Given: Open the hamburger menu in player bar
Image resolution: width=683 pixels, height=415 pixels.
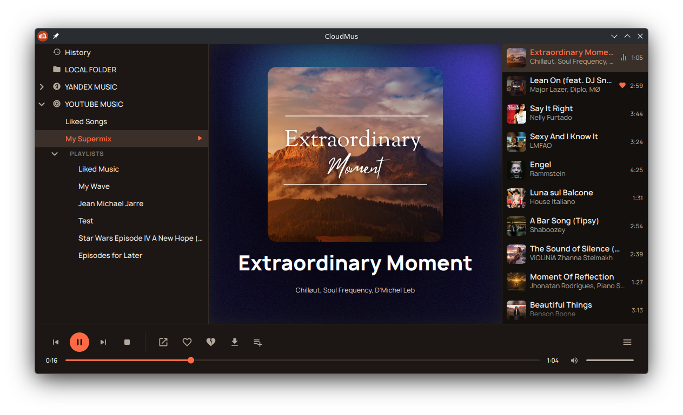Looking at the screenshot, I should (x=627, y=342).
